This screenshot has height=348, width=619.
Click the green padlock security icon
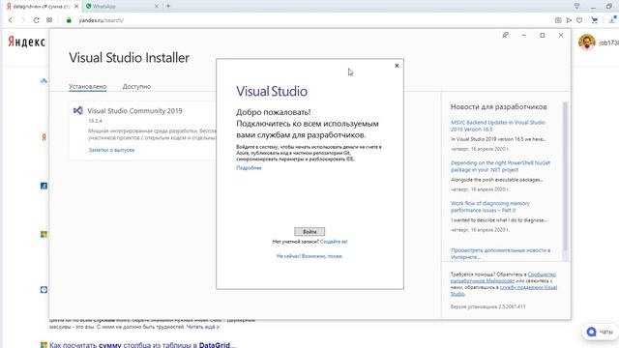(69, 20)
